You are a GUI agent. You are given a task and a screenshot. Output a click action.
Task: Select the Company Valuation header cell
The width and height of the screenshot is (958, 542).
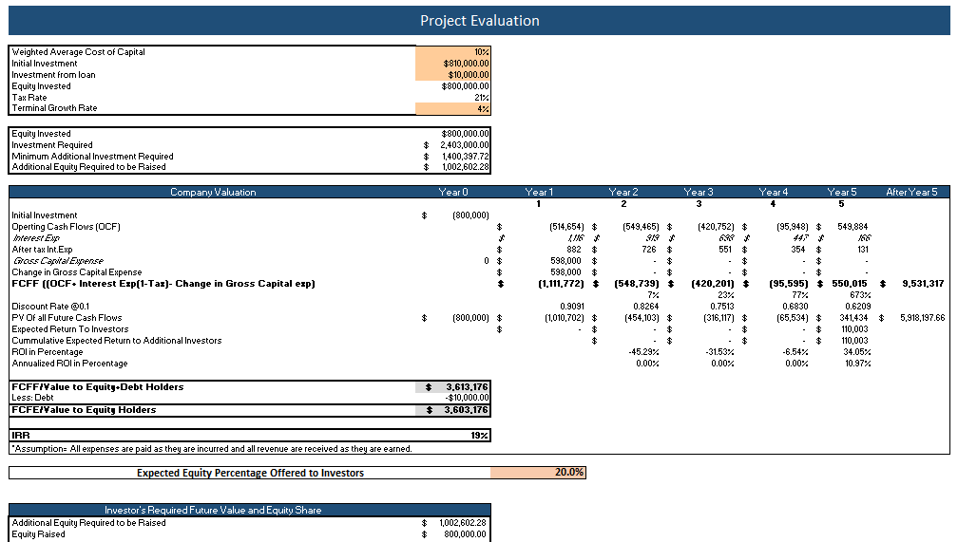(212, 193)
